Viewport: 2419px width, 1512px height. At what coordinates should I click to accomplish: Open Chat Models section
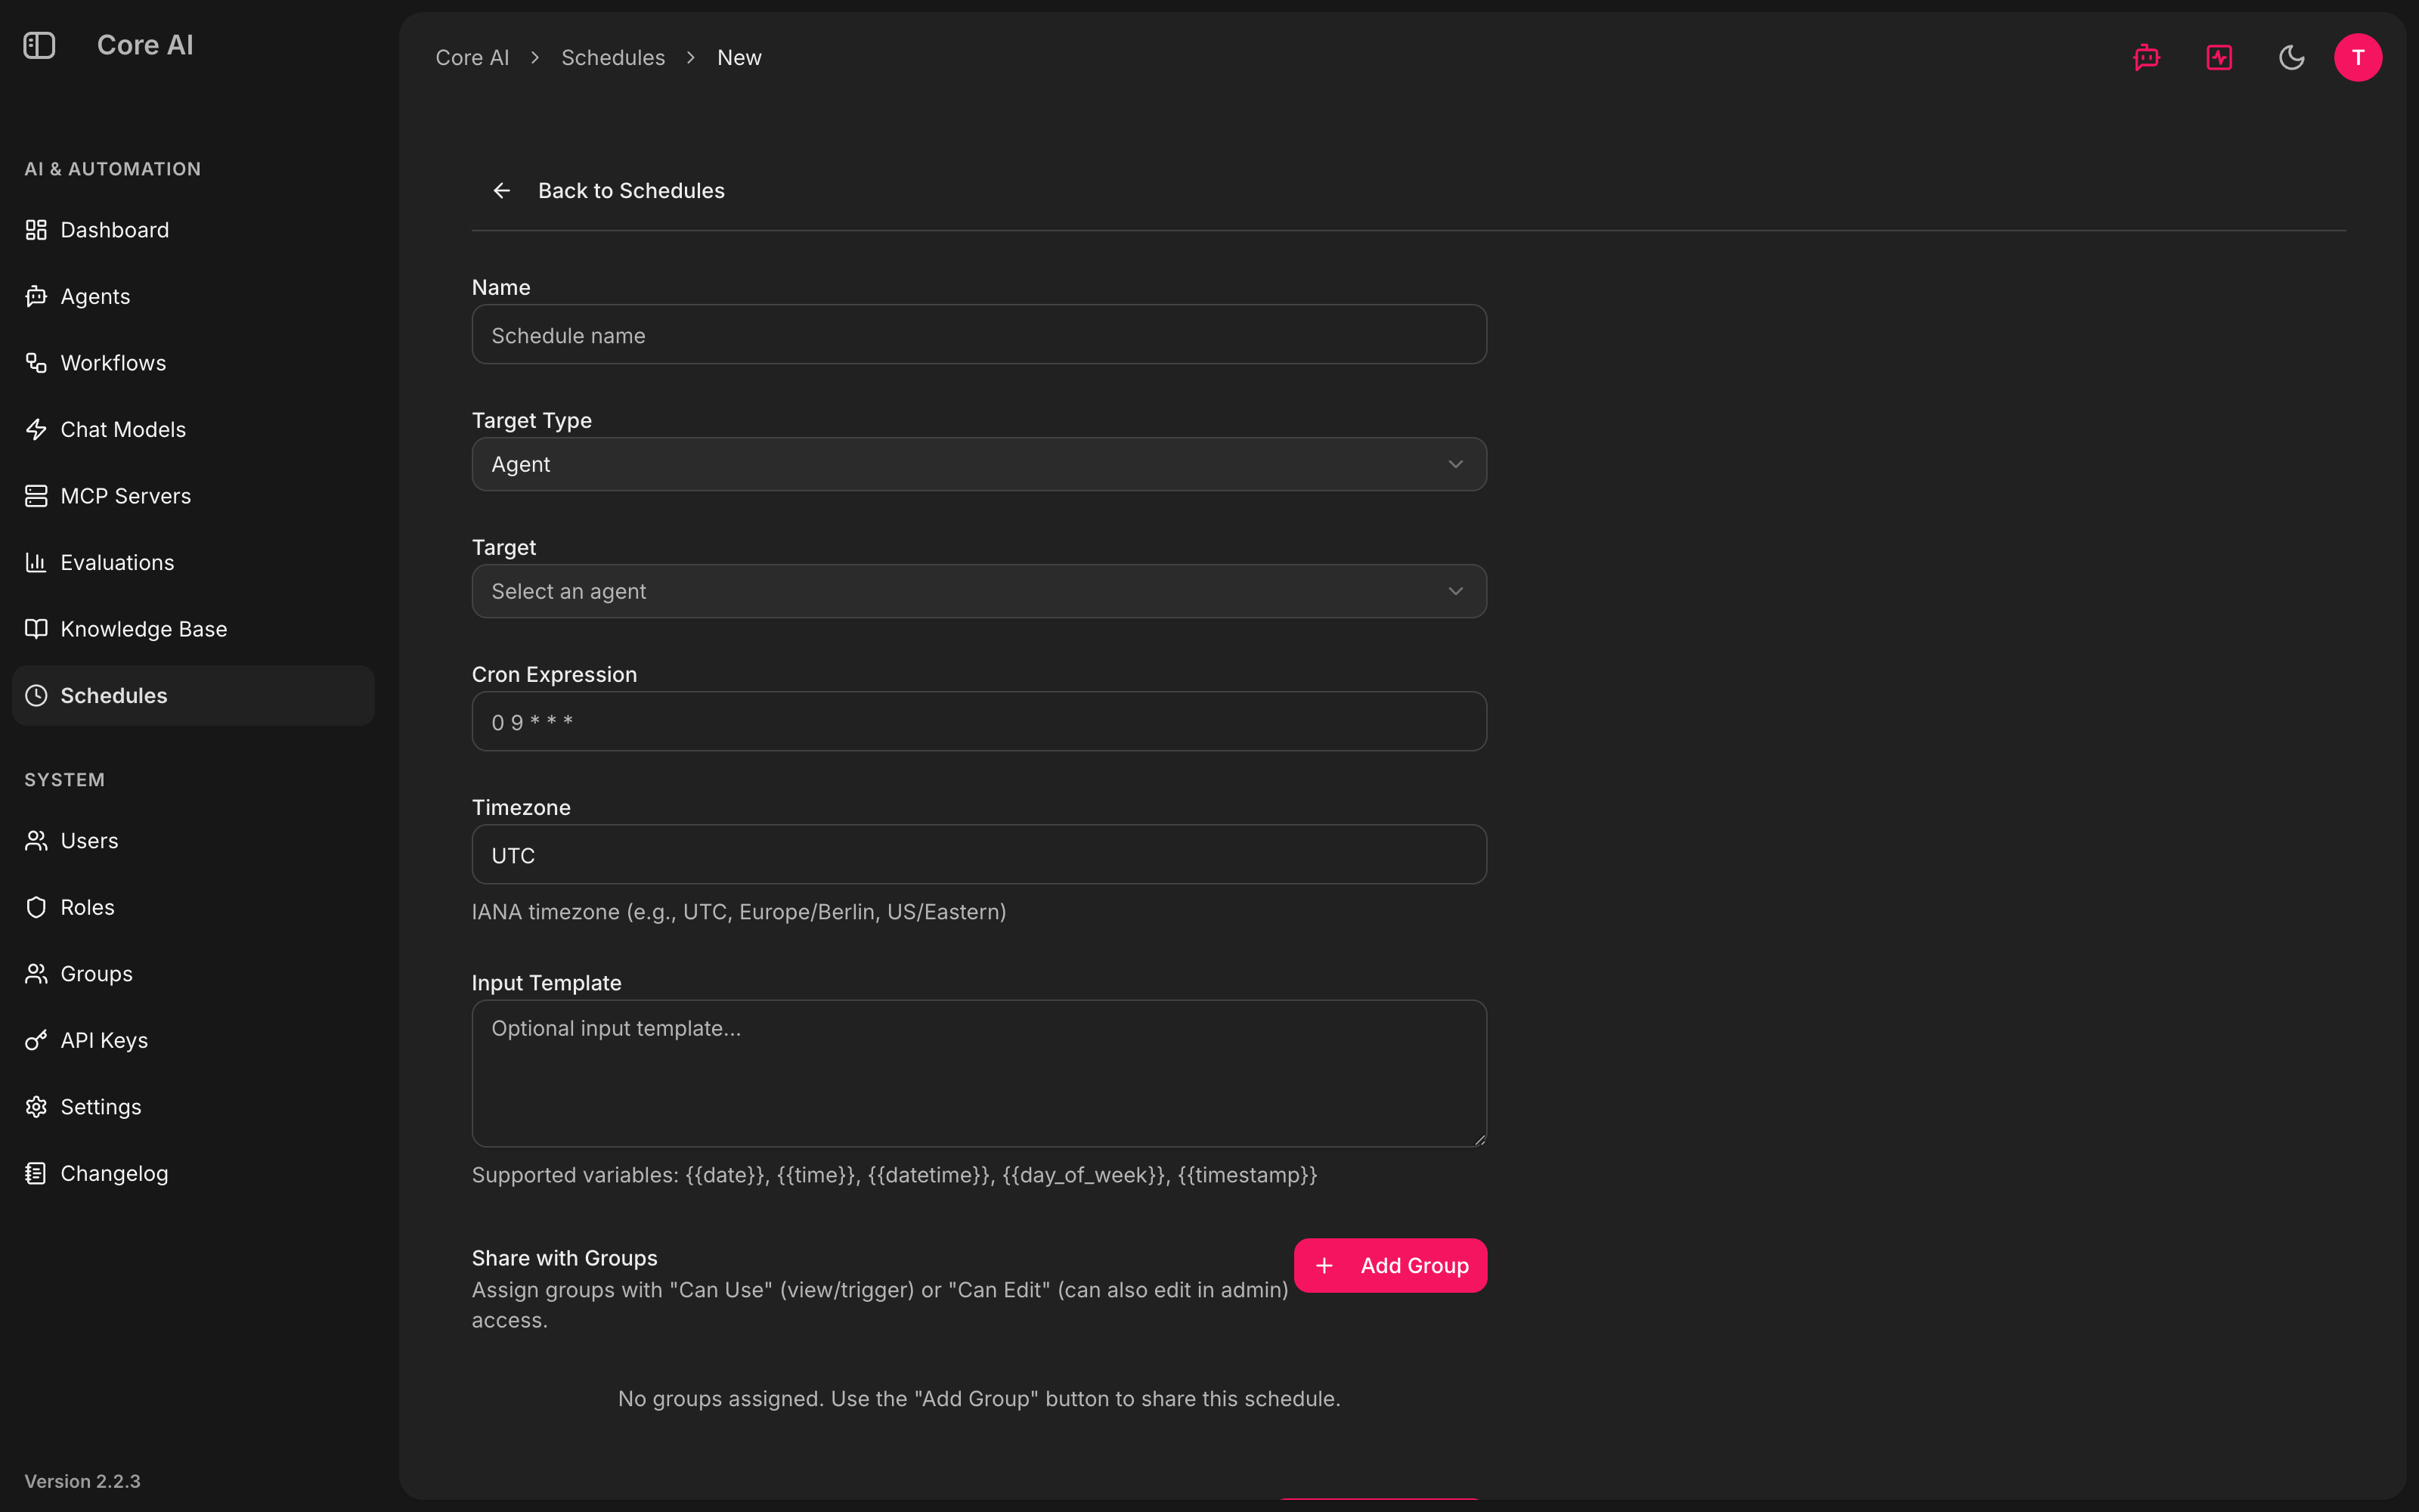193,429
